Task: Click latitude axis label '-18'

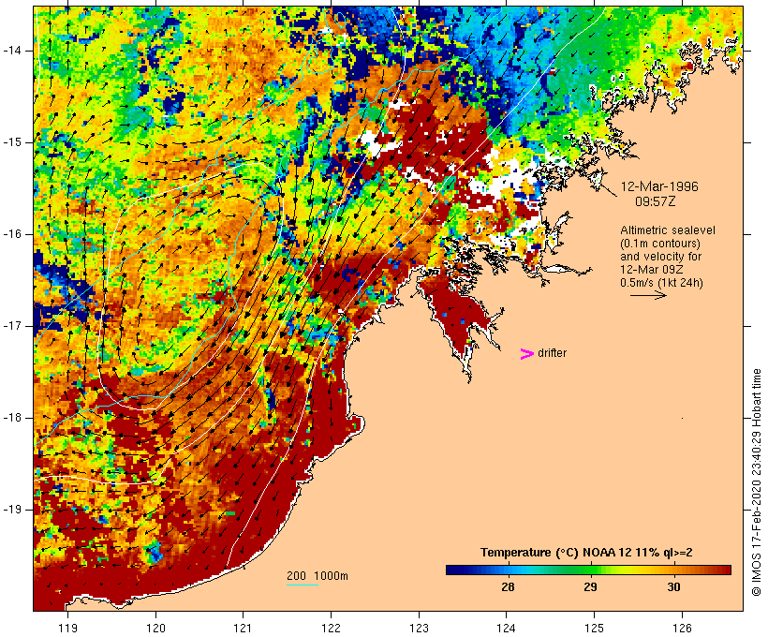Action: click(12, 418)
